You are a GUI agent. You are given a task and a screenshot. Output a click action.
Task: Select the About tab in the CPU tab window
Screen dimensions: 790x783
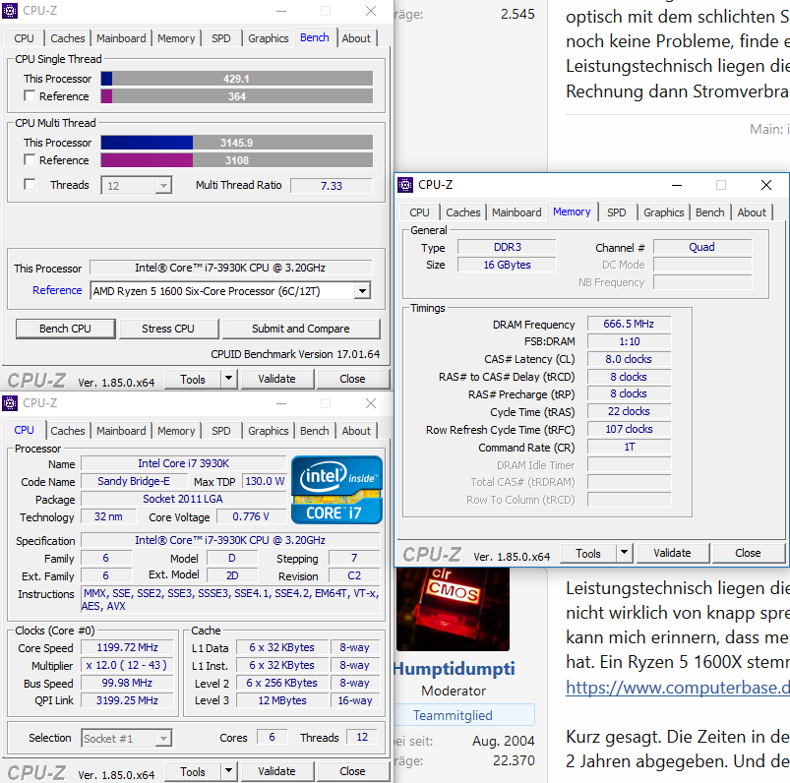[x=356, y=431]
